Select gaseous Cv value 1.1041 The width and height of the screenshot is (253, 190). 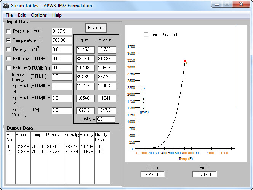click(x=107, y=98)
